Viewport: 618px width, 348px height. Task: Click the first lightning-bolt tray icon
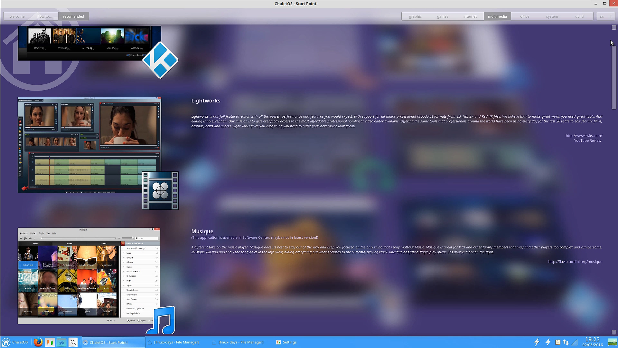click(537, 342)
